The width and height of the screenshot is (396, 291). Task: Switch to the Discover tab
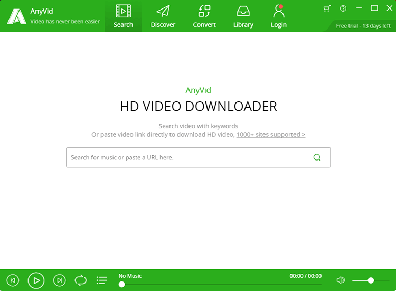(163, 16)
